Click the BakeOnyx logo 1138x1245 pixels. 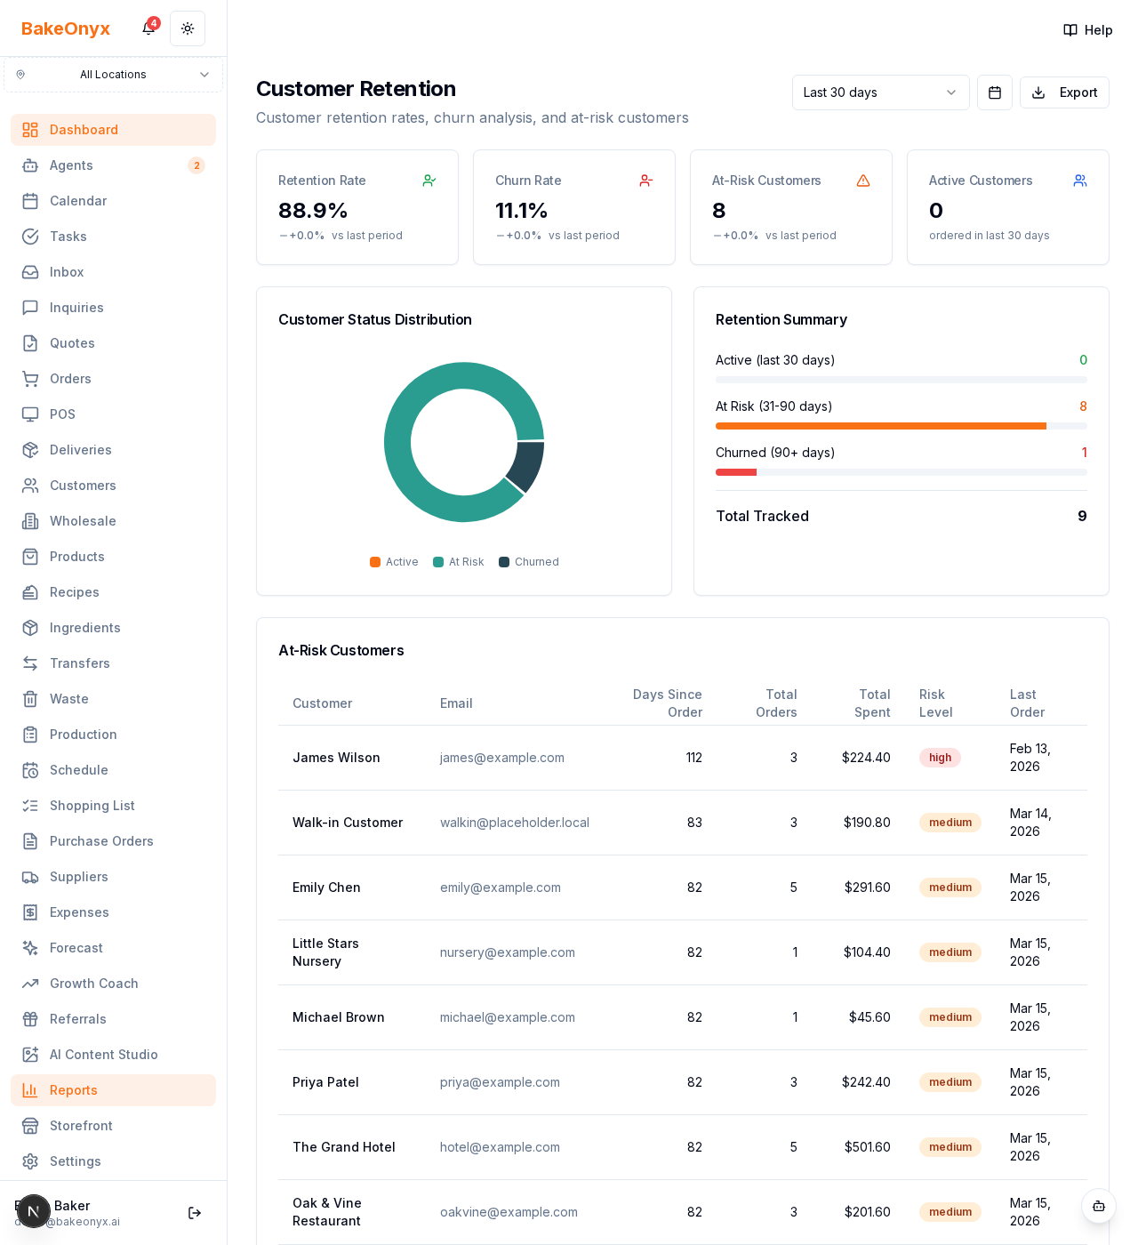[66, 28]
